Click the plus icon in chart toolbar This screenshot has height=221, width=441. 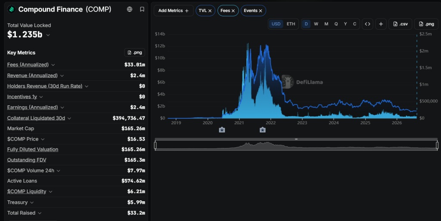(381, 24)
